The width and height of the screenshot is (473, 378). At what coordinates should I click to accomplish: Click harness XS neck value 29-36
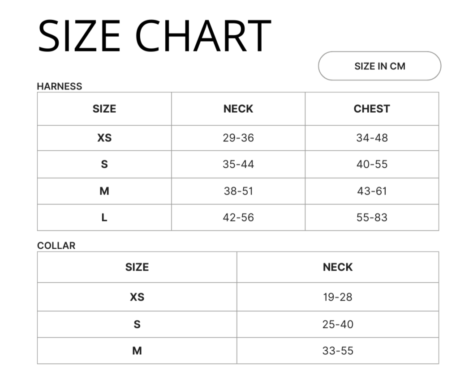coord(238,138)
